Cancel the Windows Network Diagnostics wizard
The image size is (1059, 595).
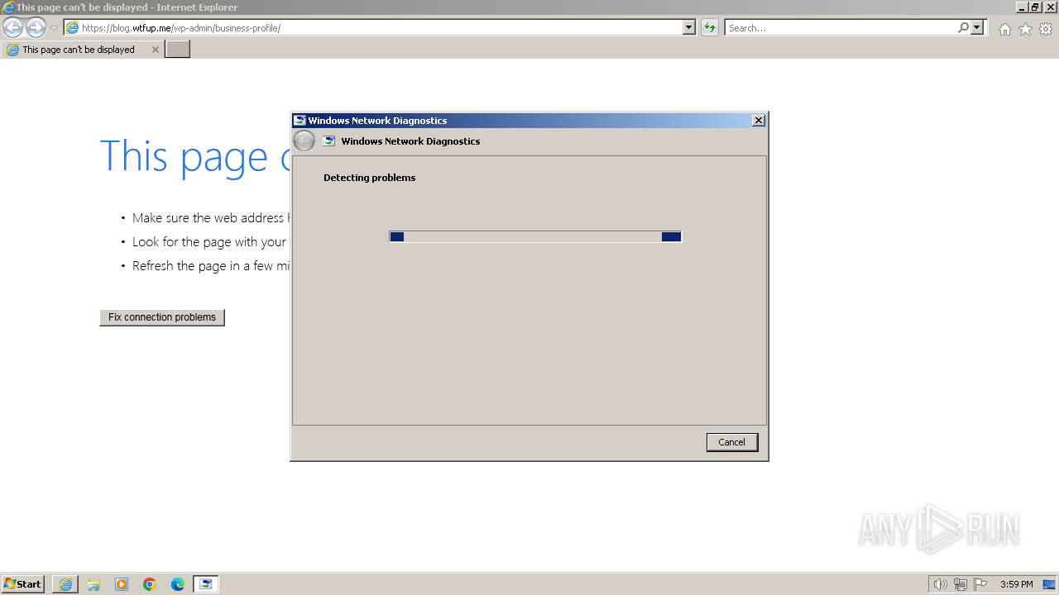point(731,442)
